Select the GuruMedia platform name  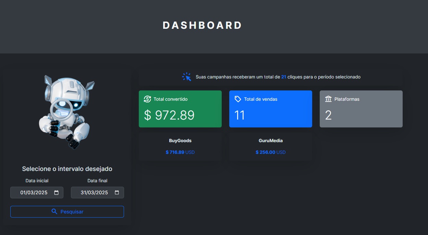pyautogui.click(x=271, y=140)
